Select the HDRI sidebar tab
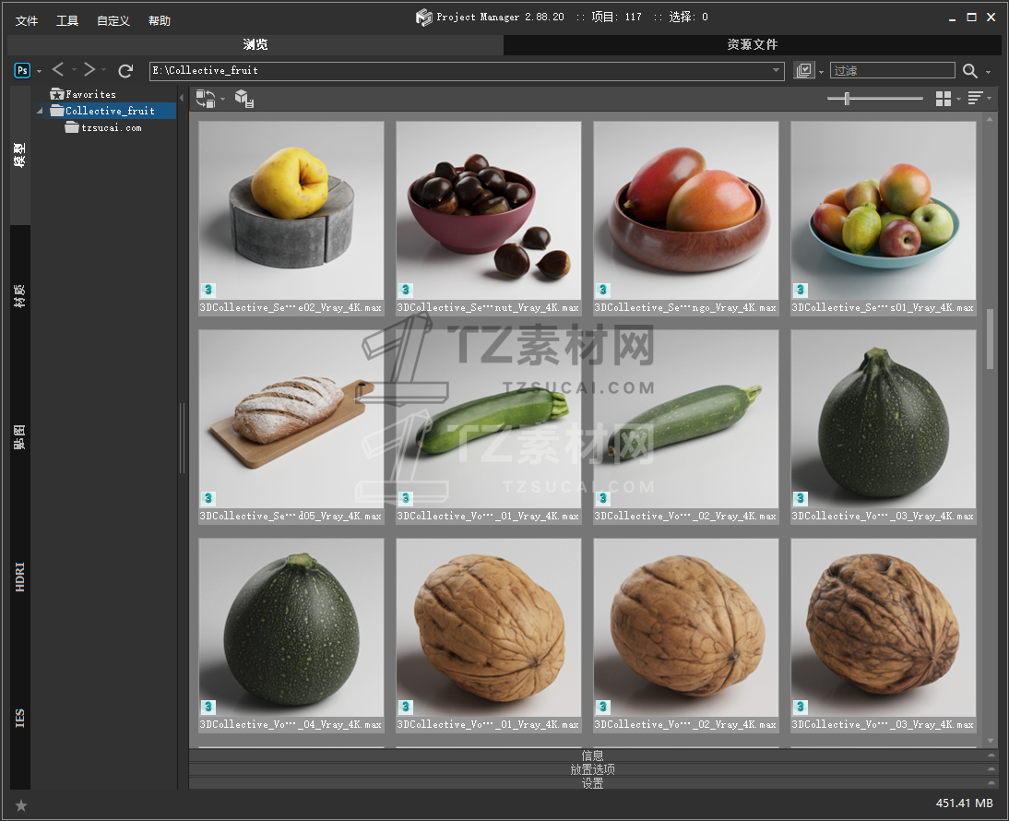This screenshot has height=821, width=1009. (x=20, y=576)
